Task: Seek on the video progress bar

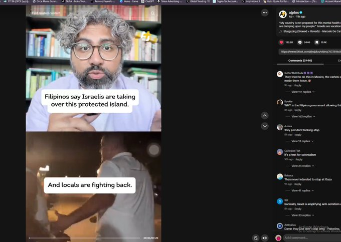Action: coord(84,238)
